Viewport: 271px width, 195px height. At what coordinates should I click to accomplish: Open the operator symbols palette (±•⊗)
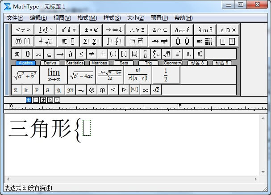point(91,30)
